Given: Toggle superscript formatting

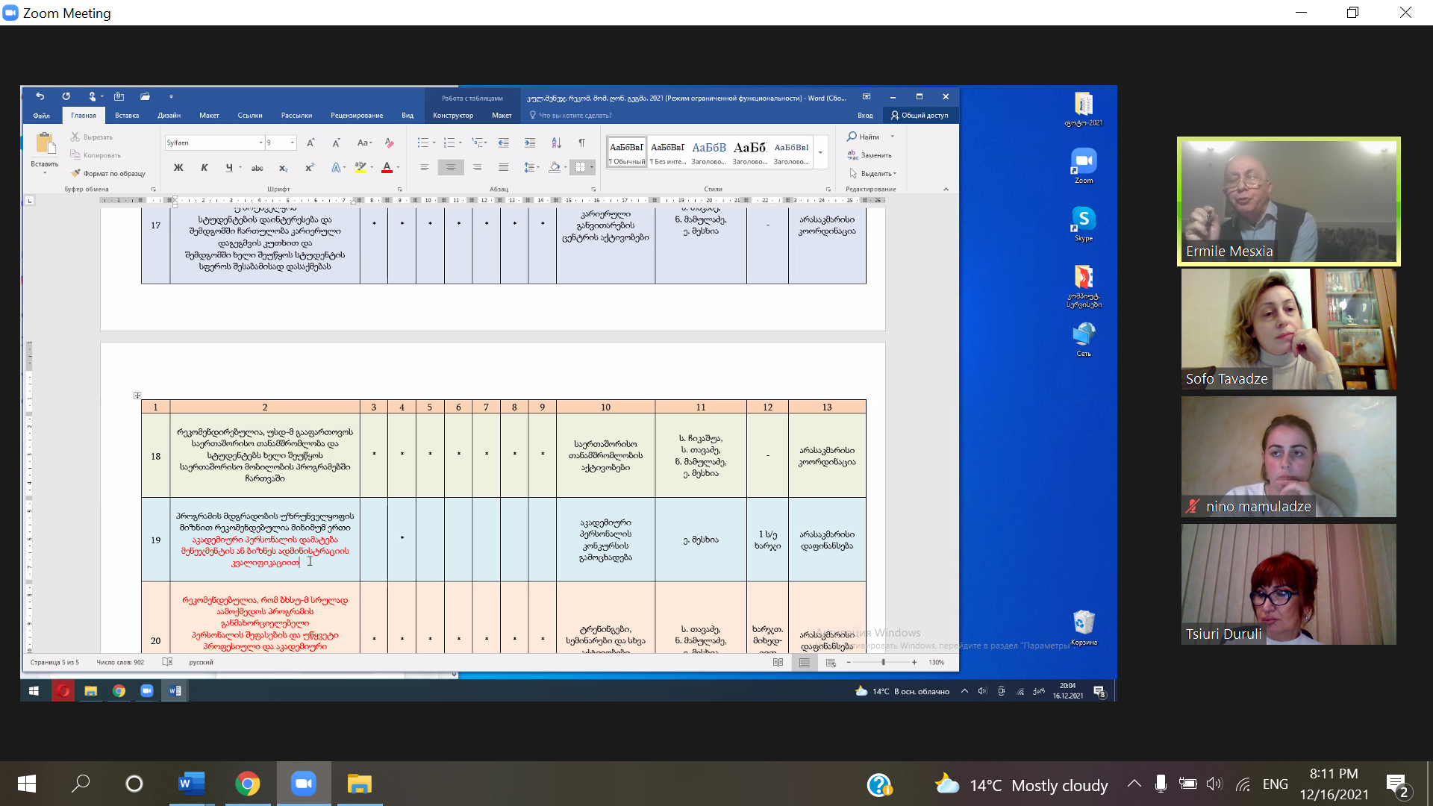Looking at the screenshot, I should pyautogui.click(x=309, y=168).
